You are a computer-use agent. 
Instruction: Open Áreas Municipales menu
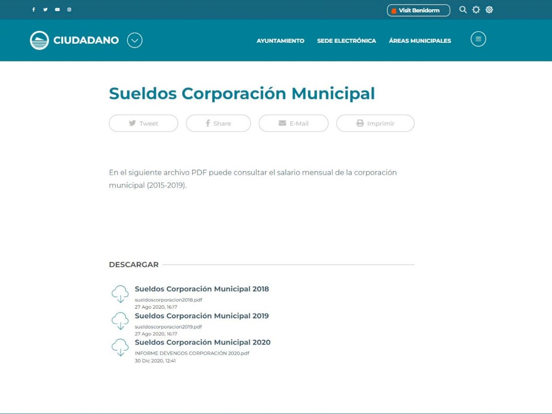pyautogui.click(x=420, y=41)
